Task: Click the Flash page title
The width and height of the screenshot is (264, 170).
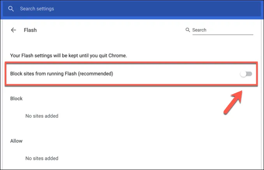Action: pyautogui.click(x=30, y=30)
